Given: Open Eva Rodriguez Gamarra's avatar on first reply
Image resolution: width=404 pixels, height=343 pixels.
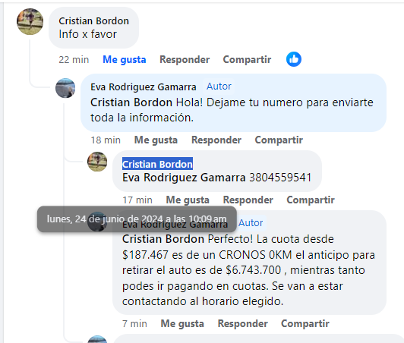Looking at the screenshot, I should tap(65, 88).
